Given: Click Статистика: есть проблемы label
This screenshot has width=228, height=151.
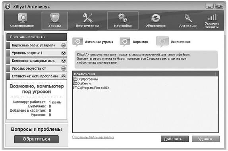Looking at the screenshot, I should pyautogui.click(x=35, y=76).
